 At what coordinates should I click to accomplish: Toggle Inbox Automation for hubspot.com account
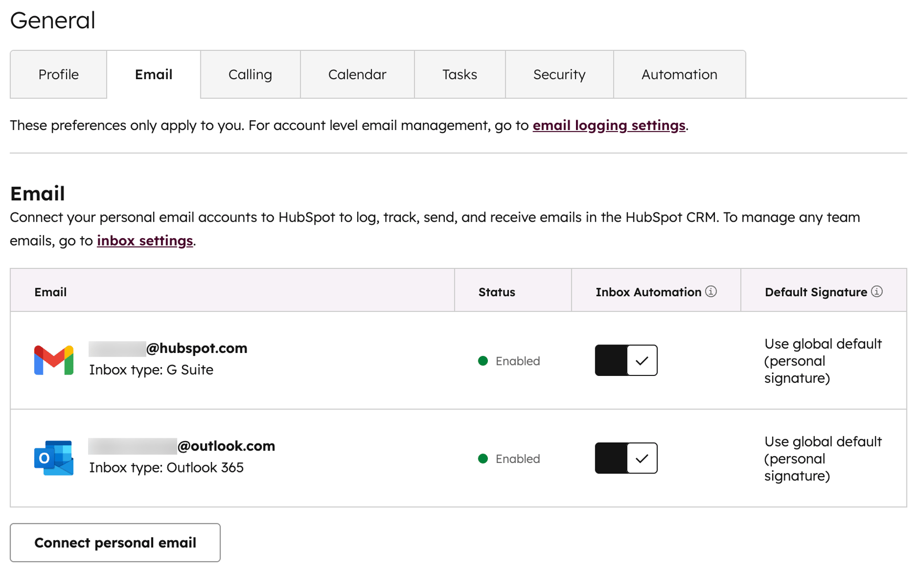pyautogui.click(x=626, y=360)
